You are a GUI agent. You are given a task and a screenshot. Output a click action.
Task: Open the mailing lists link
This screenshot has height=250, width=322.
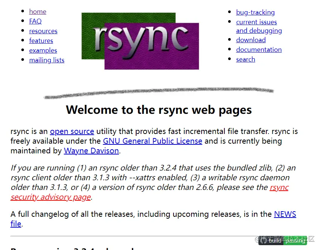pos(47,60)
